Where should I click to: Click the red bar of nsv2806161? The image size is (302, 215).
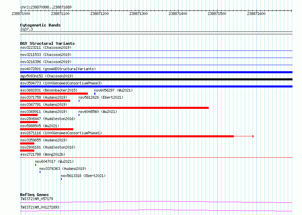click(27, 151)
